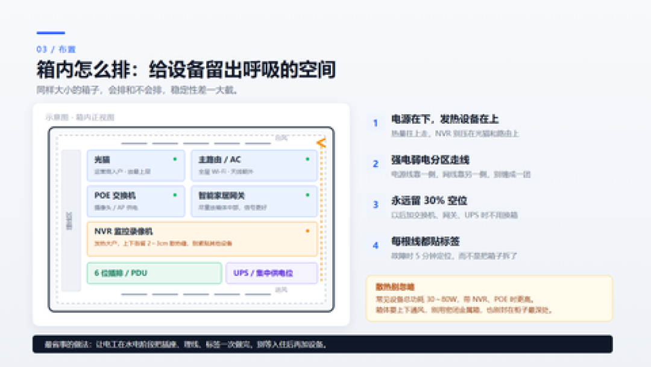Click the 散热别忽略 callout title

click(395, 287)
